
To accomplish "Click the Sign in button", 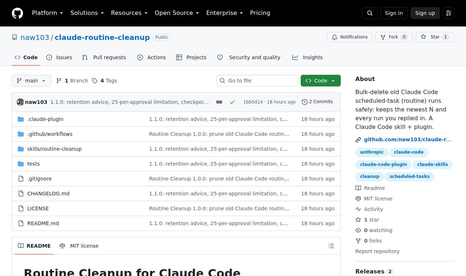I will click(394, 13).
